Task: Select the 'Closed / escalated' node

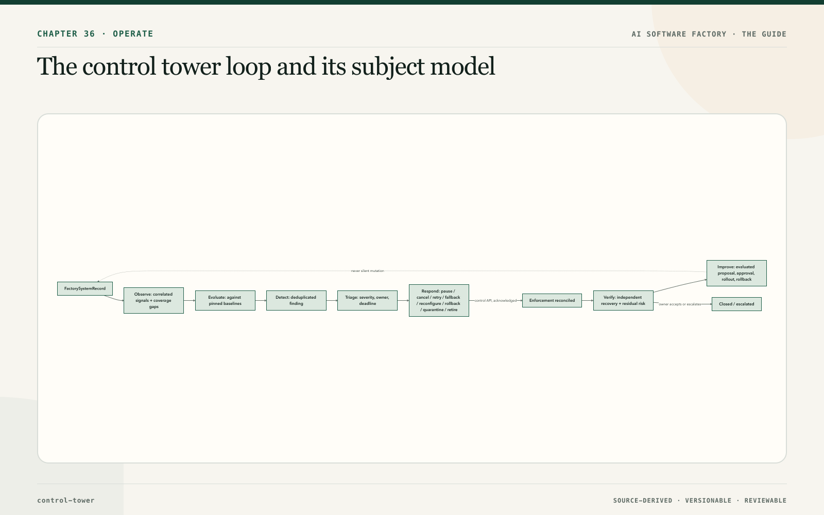Action: pos(736,304)
